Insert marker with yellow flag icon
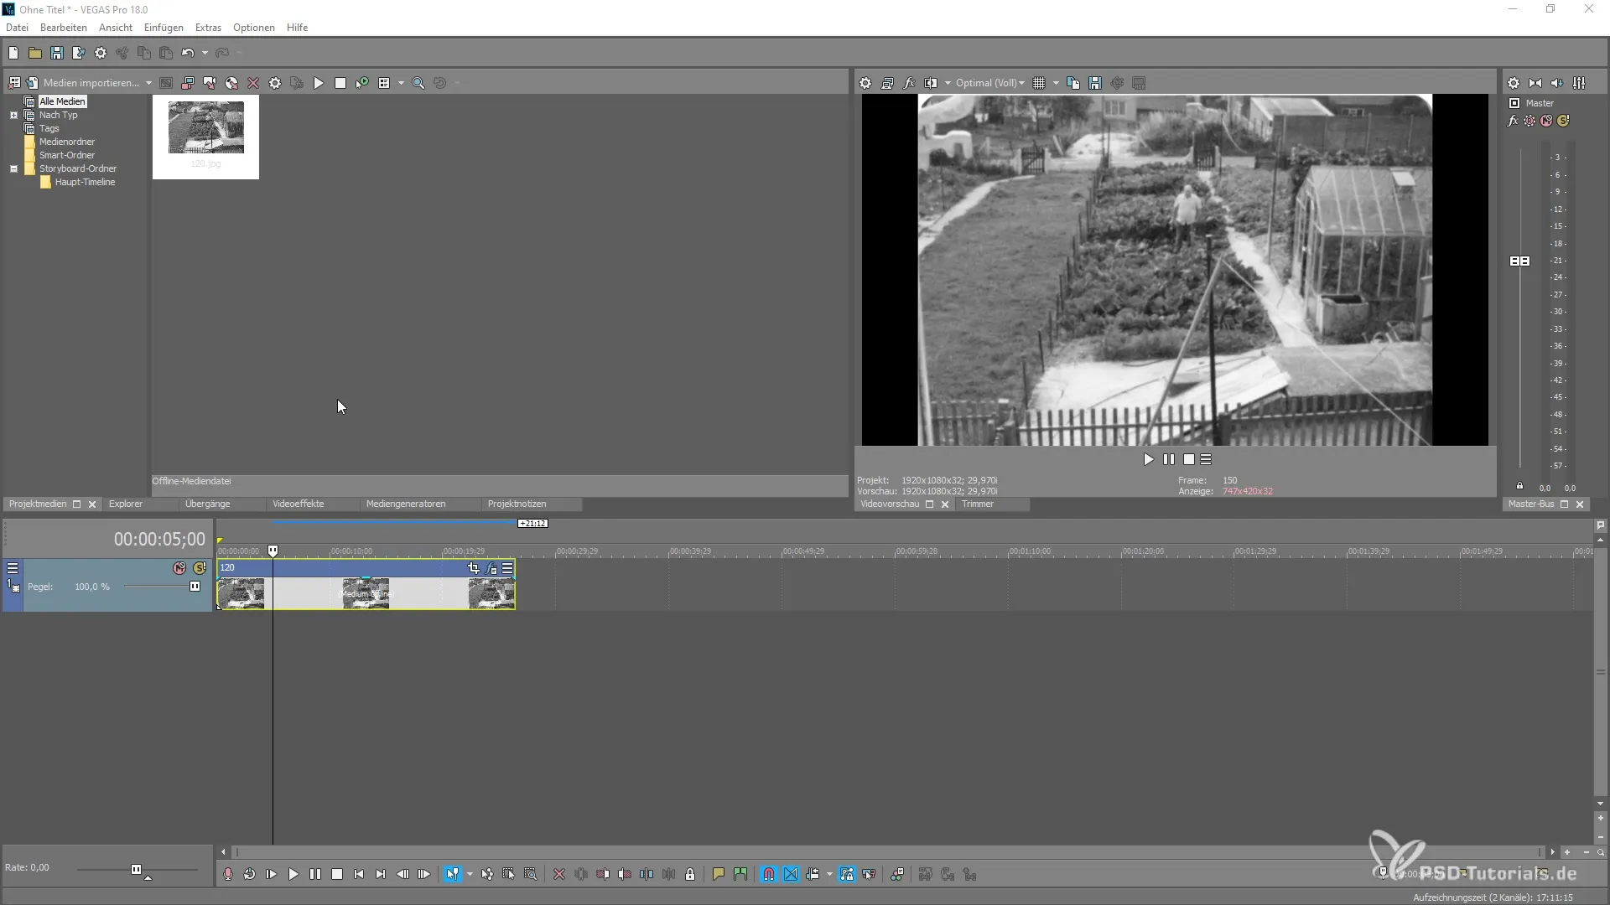Viewport: 1610px width, 905px height. (719, 874)
